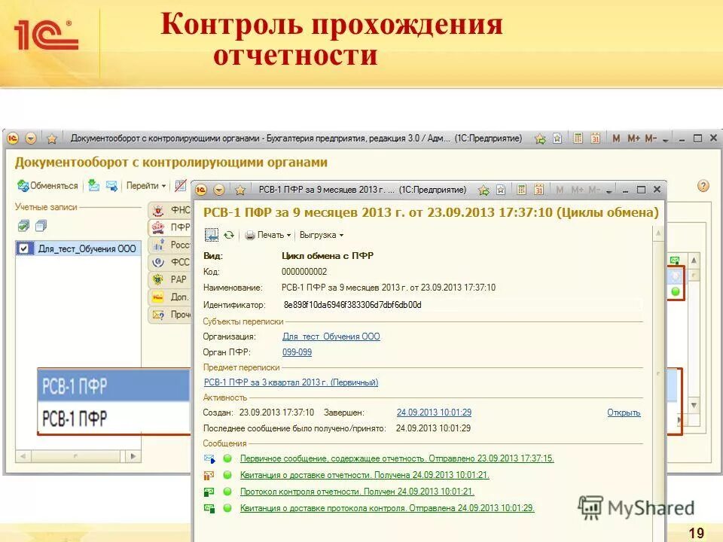This screenshot has width=723, height=542.
Task: Click the icon beside Протокол контроля отчетности
Action: 209,492
